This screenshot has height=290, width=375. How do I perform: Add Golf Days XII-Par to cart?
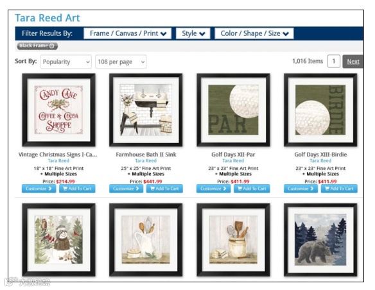(x=252, y=189)
